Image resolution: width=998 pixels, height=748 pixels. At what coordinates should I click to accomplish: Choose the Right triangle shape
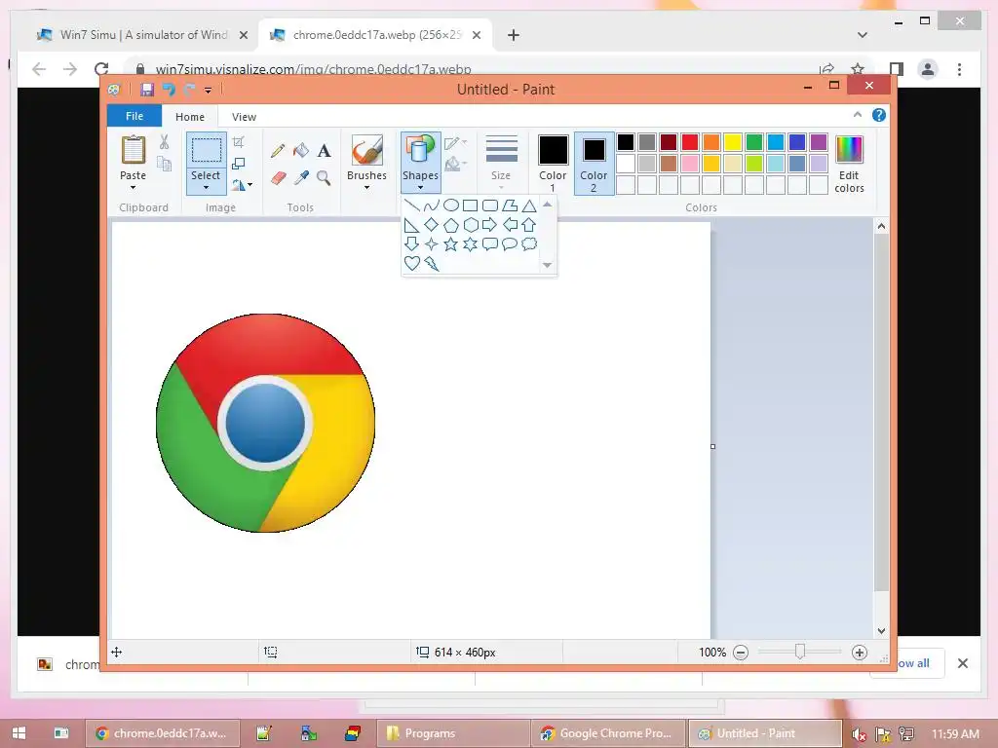click(x=412, y=225)
